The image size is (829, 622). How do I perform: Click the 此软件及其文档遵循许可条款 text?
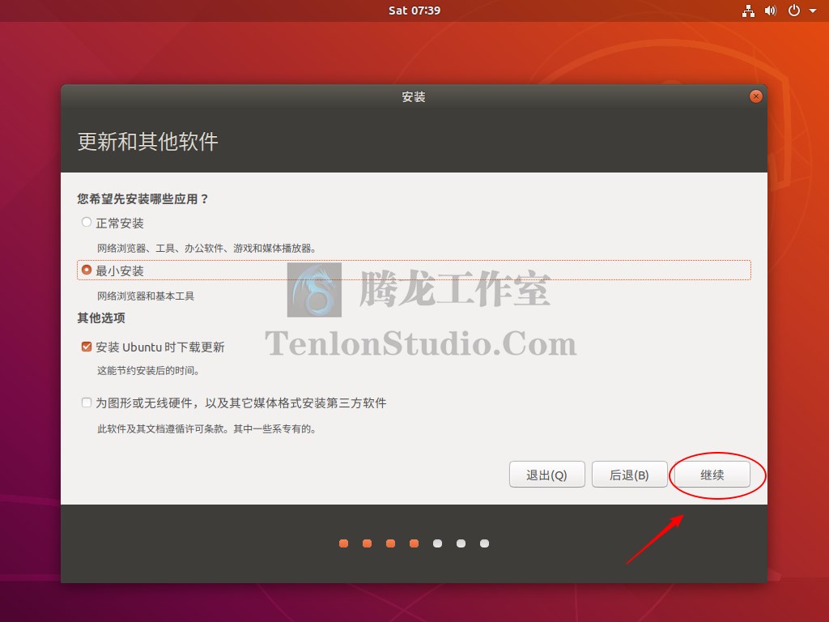click(x=206, y=429)
